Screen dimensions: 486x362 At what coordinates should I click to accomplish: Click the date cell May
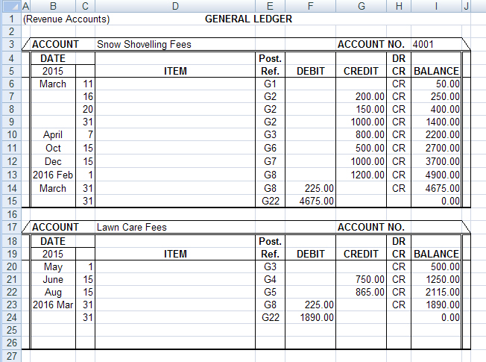click(x=53, y=266)
